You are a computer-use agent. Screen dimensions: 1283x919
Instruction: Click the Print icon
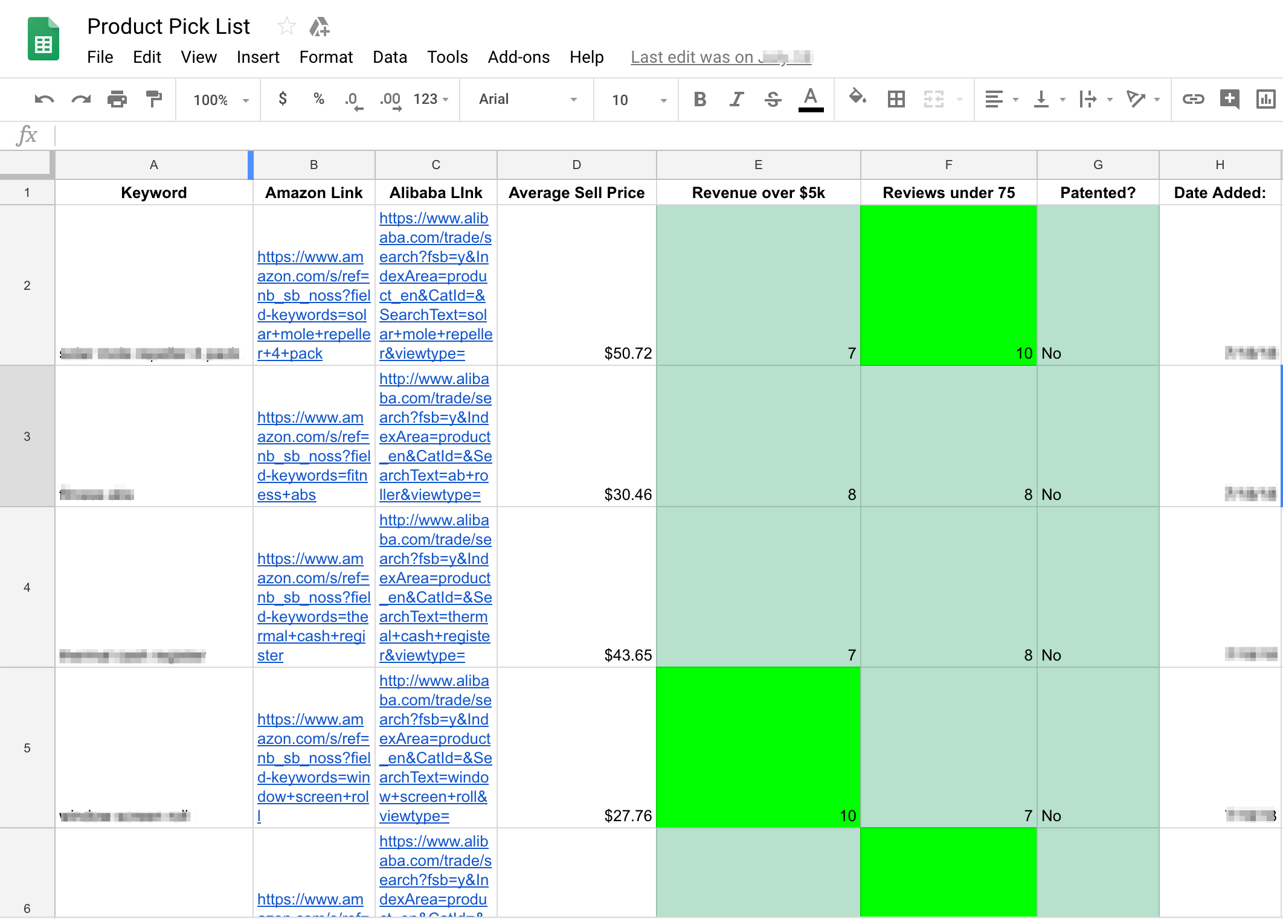tap(117, 99)
